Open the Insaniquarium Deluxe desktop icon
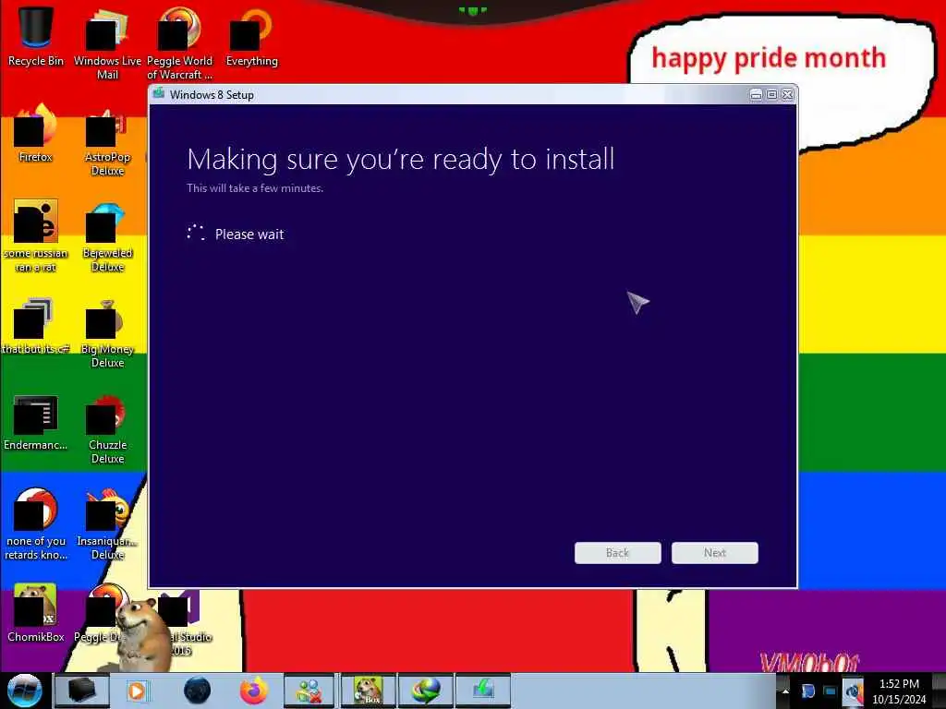The image size is (946, 709). coord(107,524)
